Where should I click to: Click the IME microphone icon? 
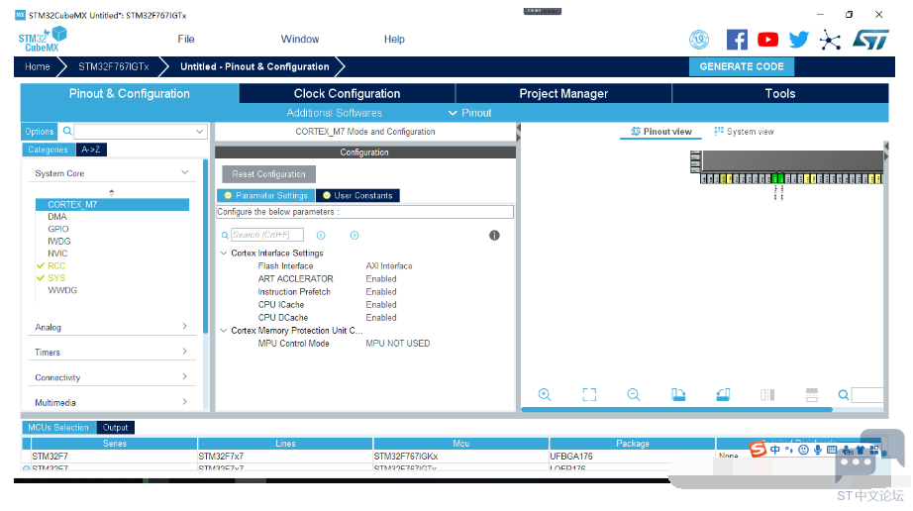[x=818, y=450]
